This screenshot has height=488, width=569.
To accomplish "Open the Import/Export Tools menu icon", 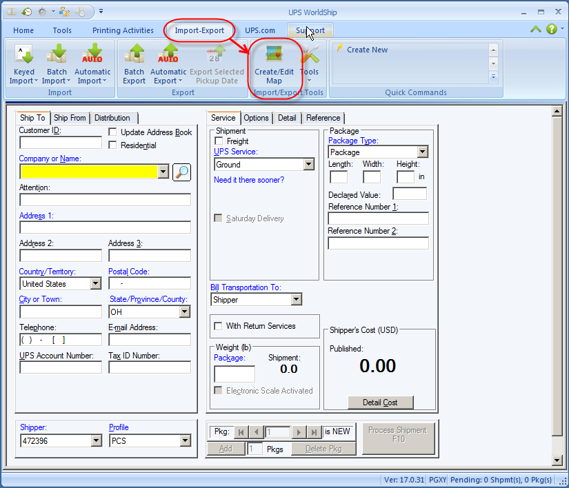I will (309, 65).
